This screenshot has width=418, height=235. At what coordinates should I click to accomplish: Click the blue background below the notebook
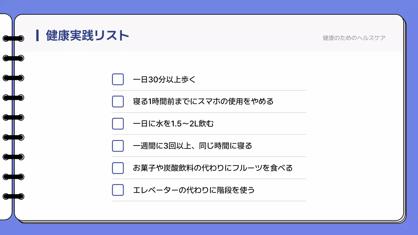(x=209, y=229)
